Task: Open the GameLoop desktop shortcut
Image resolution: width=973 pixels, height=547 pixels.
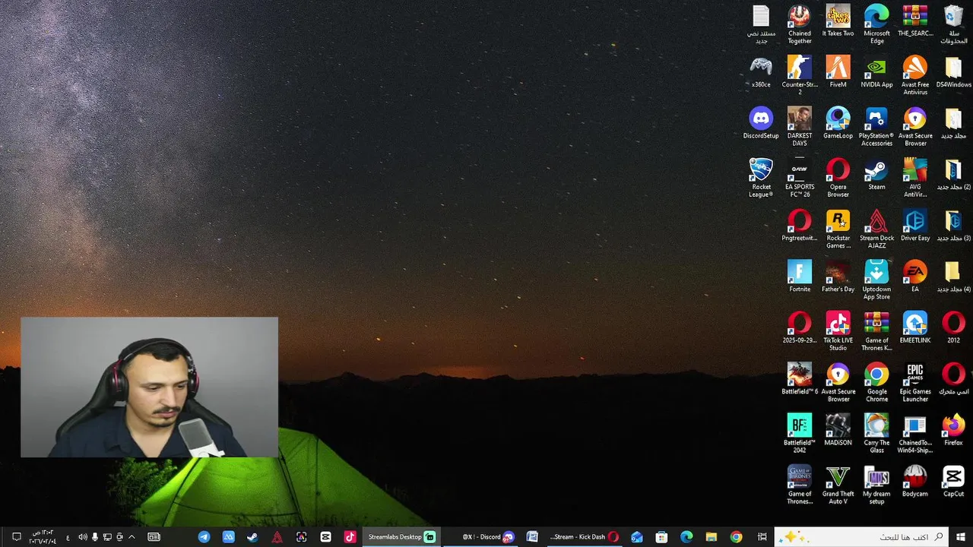Action: [x=838, y=123]
